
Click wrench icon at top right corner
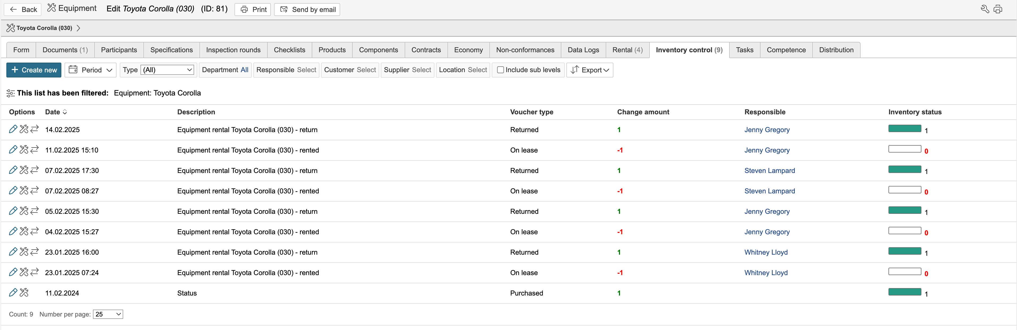(985, 9)
